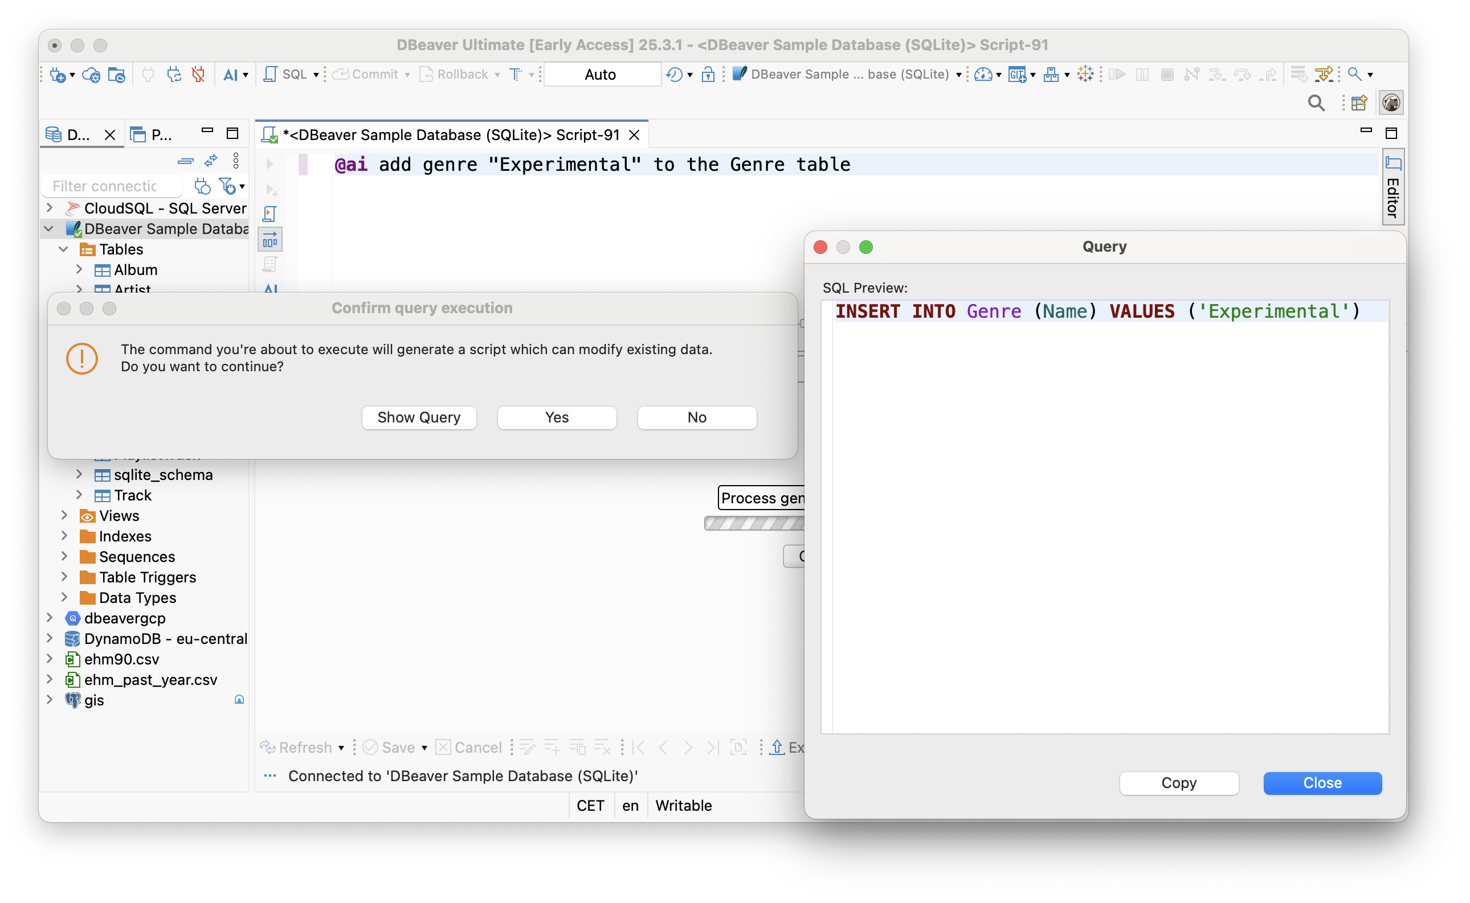Collapse the Editor side panel
Image resolution: width=1470 pixels, height=903 pixels.
(1393, 186)
